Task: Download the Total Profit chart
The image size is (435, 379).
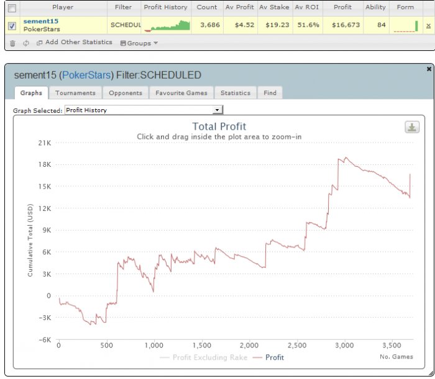Action: pos(412,127)
